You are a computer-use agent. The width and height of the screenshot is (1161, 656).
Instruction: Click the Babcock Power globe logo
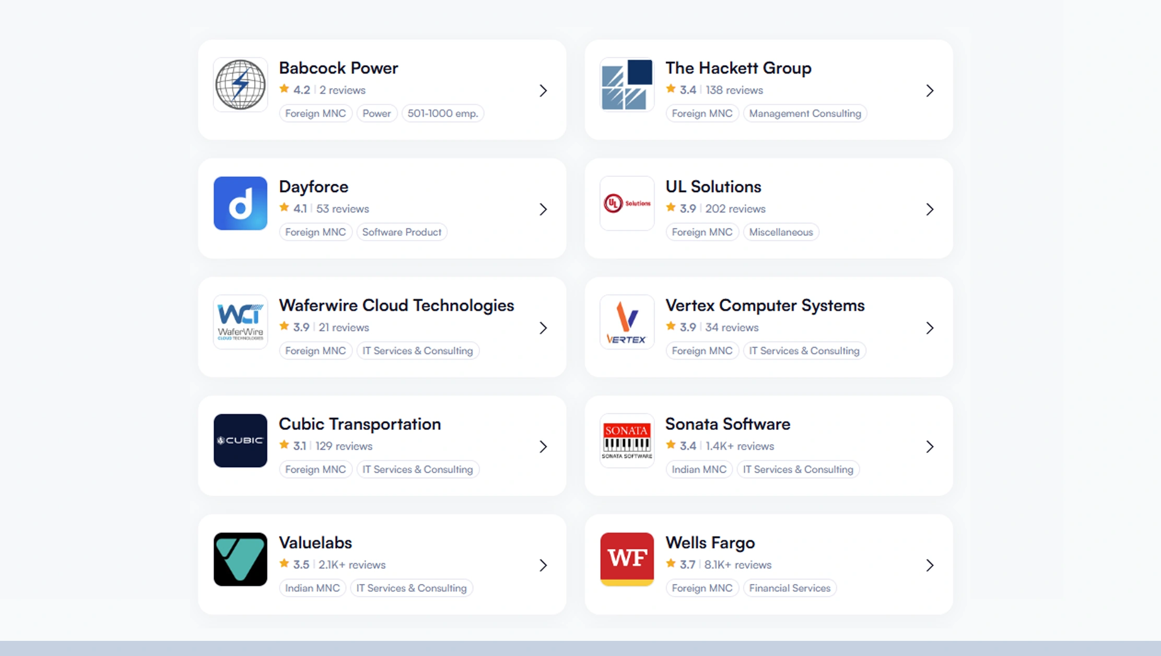click(240, 85)
